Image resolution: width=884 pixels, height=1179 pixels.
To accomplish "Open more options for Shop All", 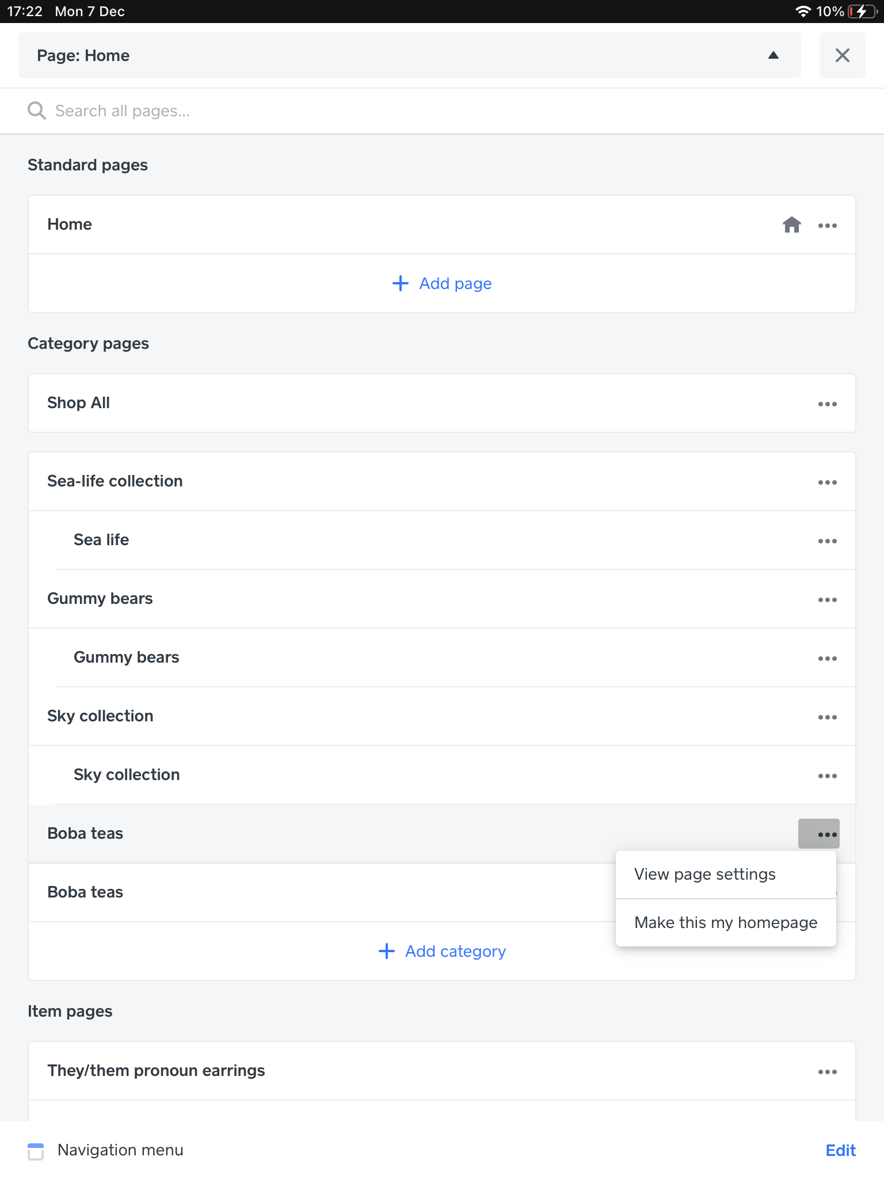I will pos(827,404).
